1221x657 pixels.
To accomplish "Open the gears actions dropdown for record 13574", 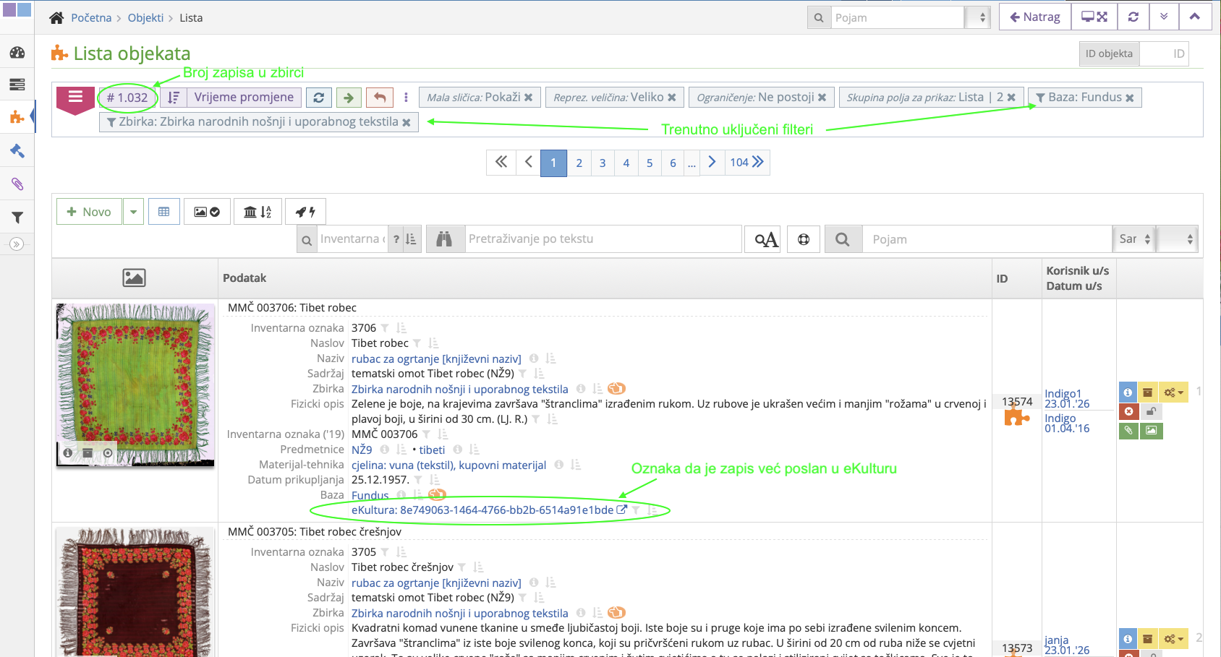I will tap(1173, 392).
